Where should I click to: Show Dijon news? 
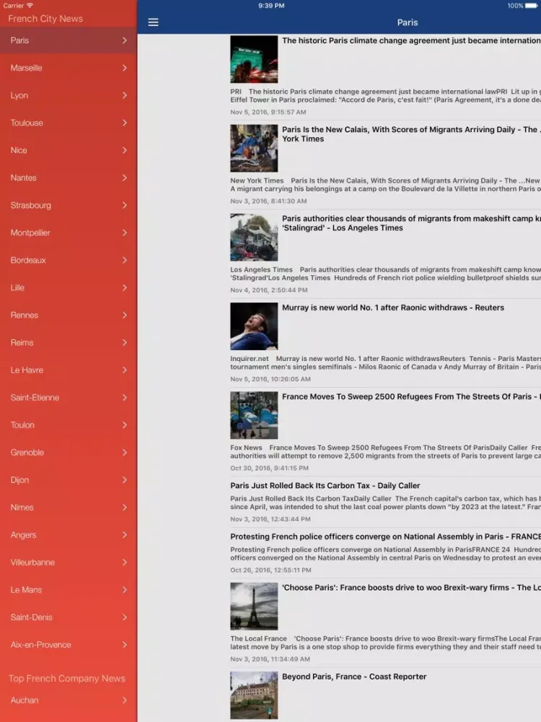coord(69,480)
